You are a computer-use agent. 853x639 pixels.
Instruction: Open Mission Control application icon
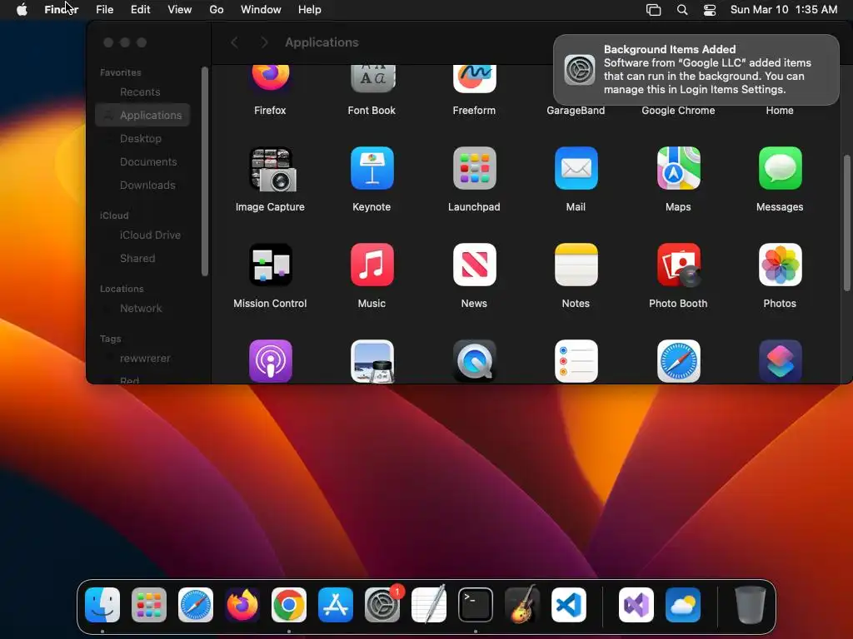point(271,265)
